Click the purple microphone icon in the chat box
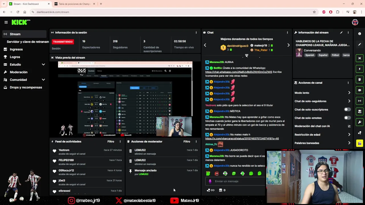This screenshot has width=365, height=205. (210, 181)
